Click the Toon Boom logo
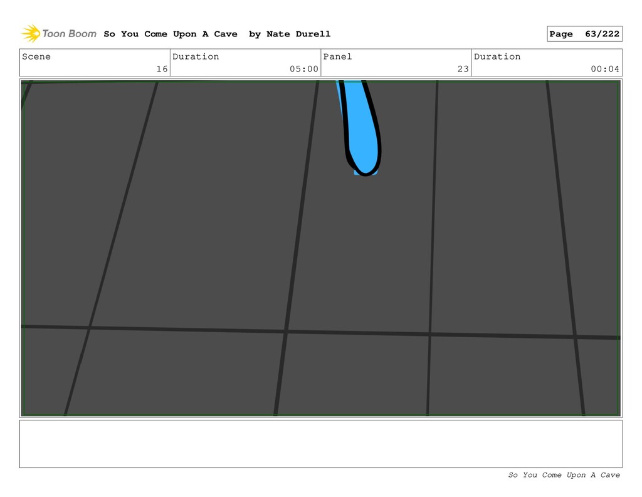The width and height of the screenshot is (642, 497). click(59, 34)
